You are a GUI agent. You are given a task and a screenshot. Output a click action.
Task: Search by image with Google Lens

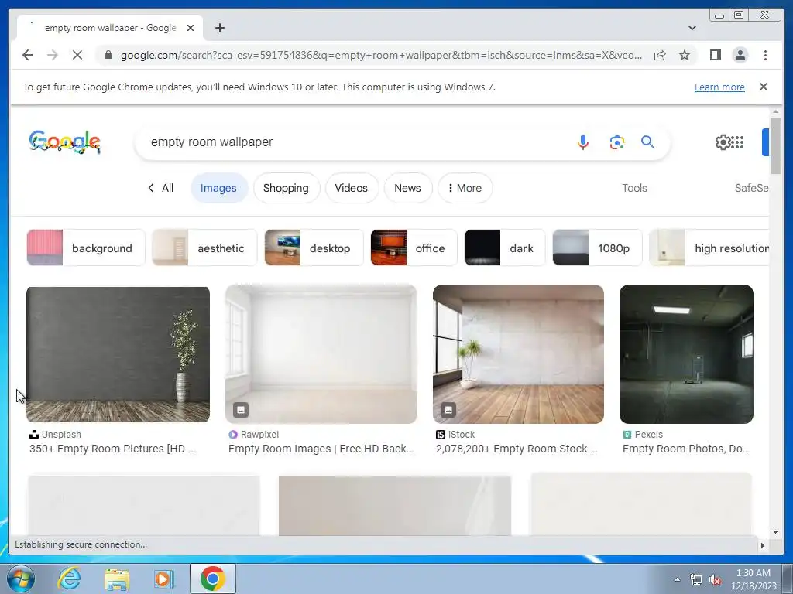[x=616, y=142]
